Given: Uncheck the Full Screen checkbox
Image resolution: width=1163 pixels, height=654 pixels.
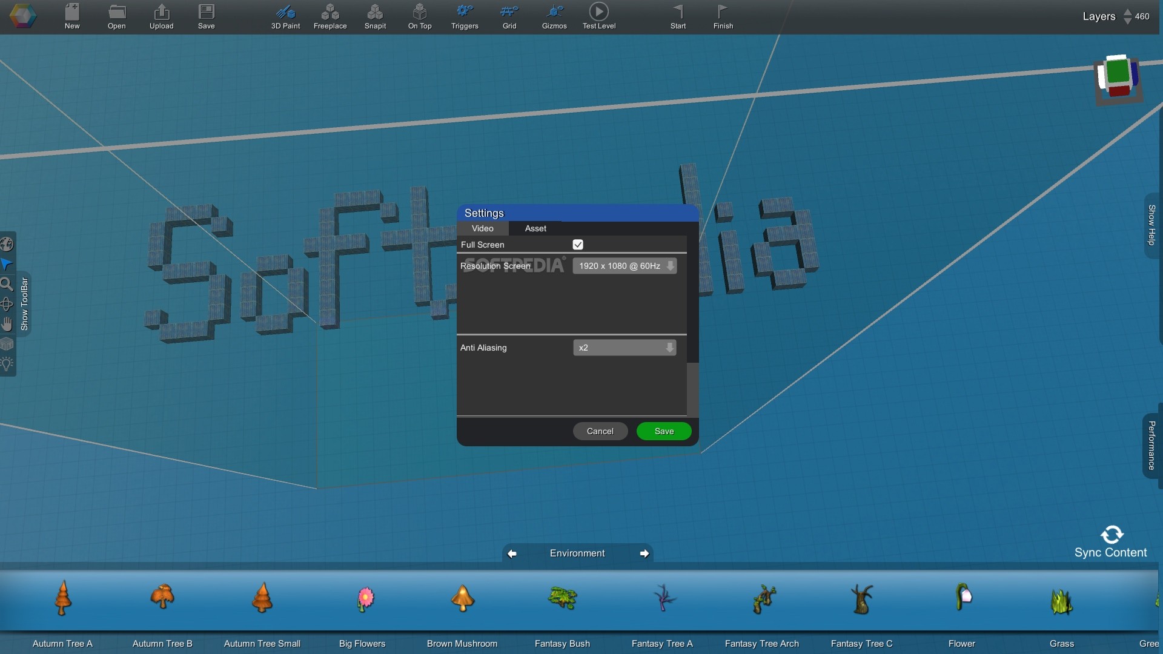Looking at the screenshot, I should [578, 245].
